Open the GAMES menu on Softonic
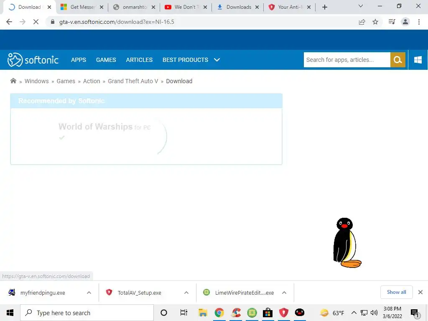 point(106,60)
